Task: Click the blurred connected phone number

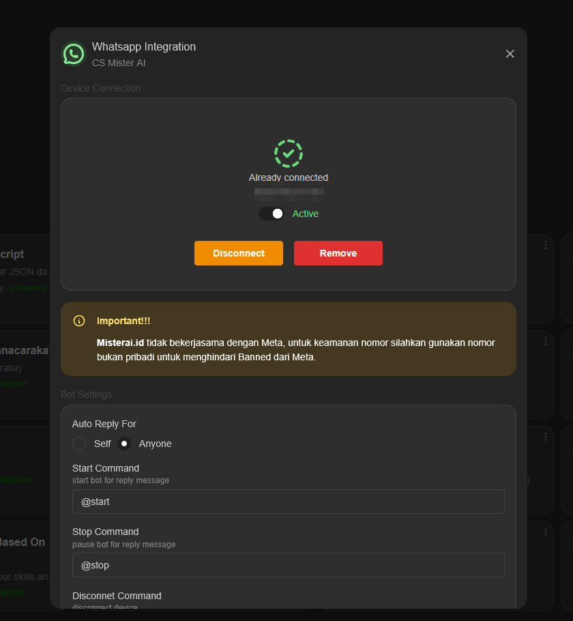Action: (x=289, y=193)
